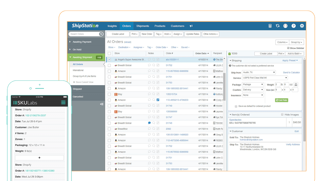Click the right sidebar vertical scrollbar
Image resolution: width=322 pixels, height=181 pixels.
click(304, 101)
